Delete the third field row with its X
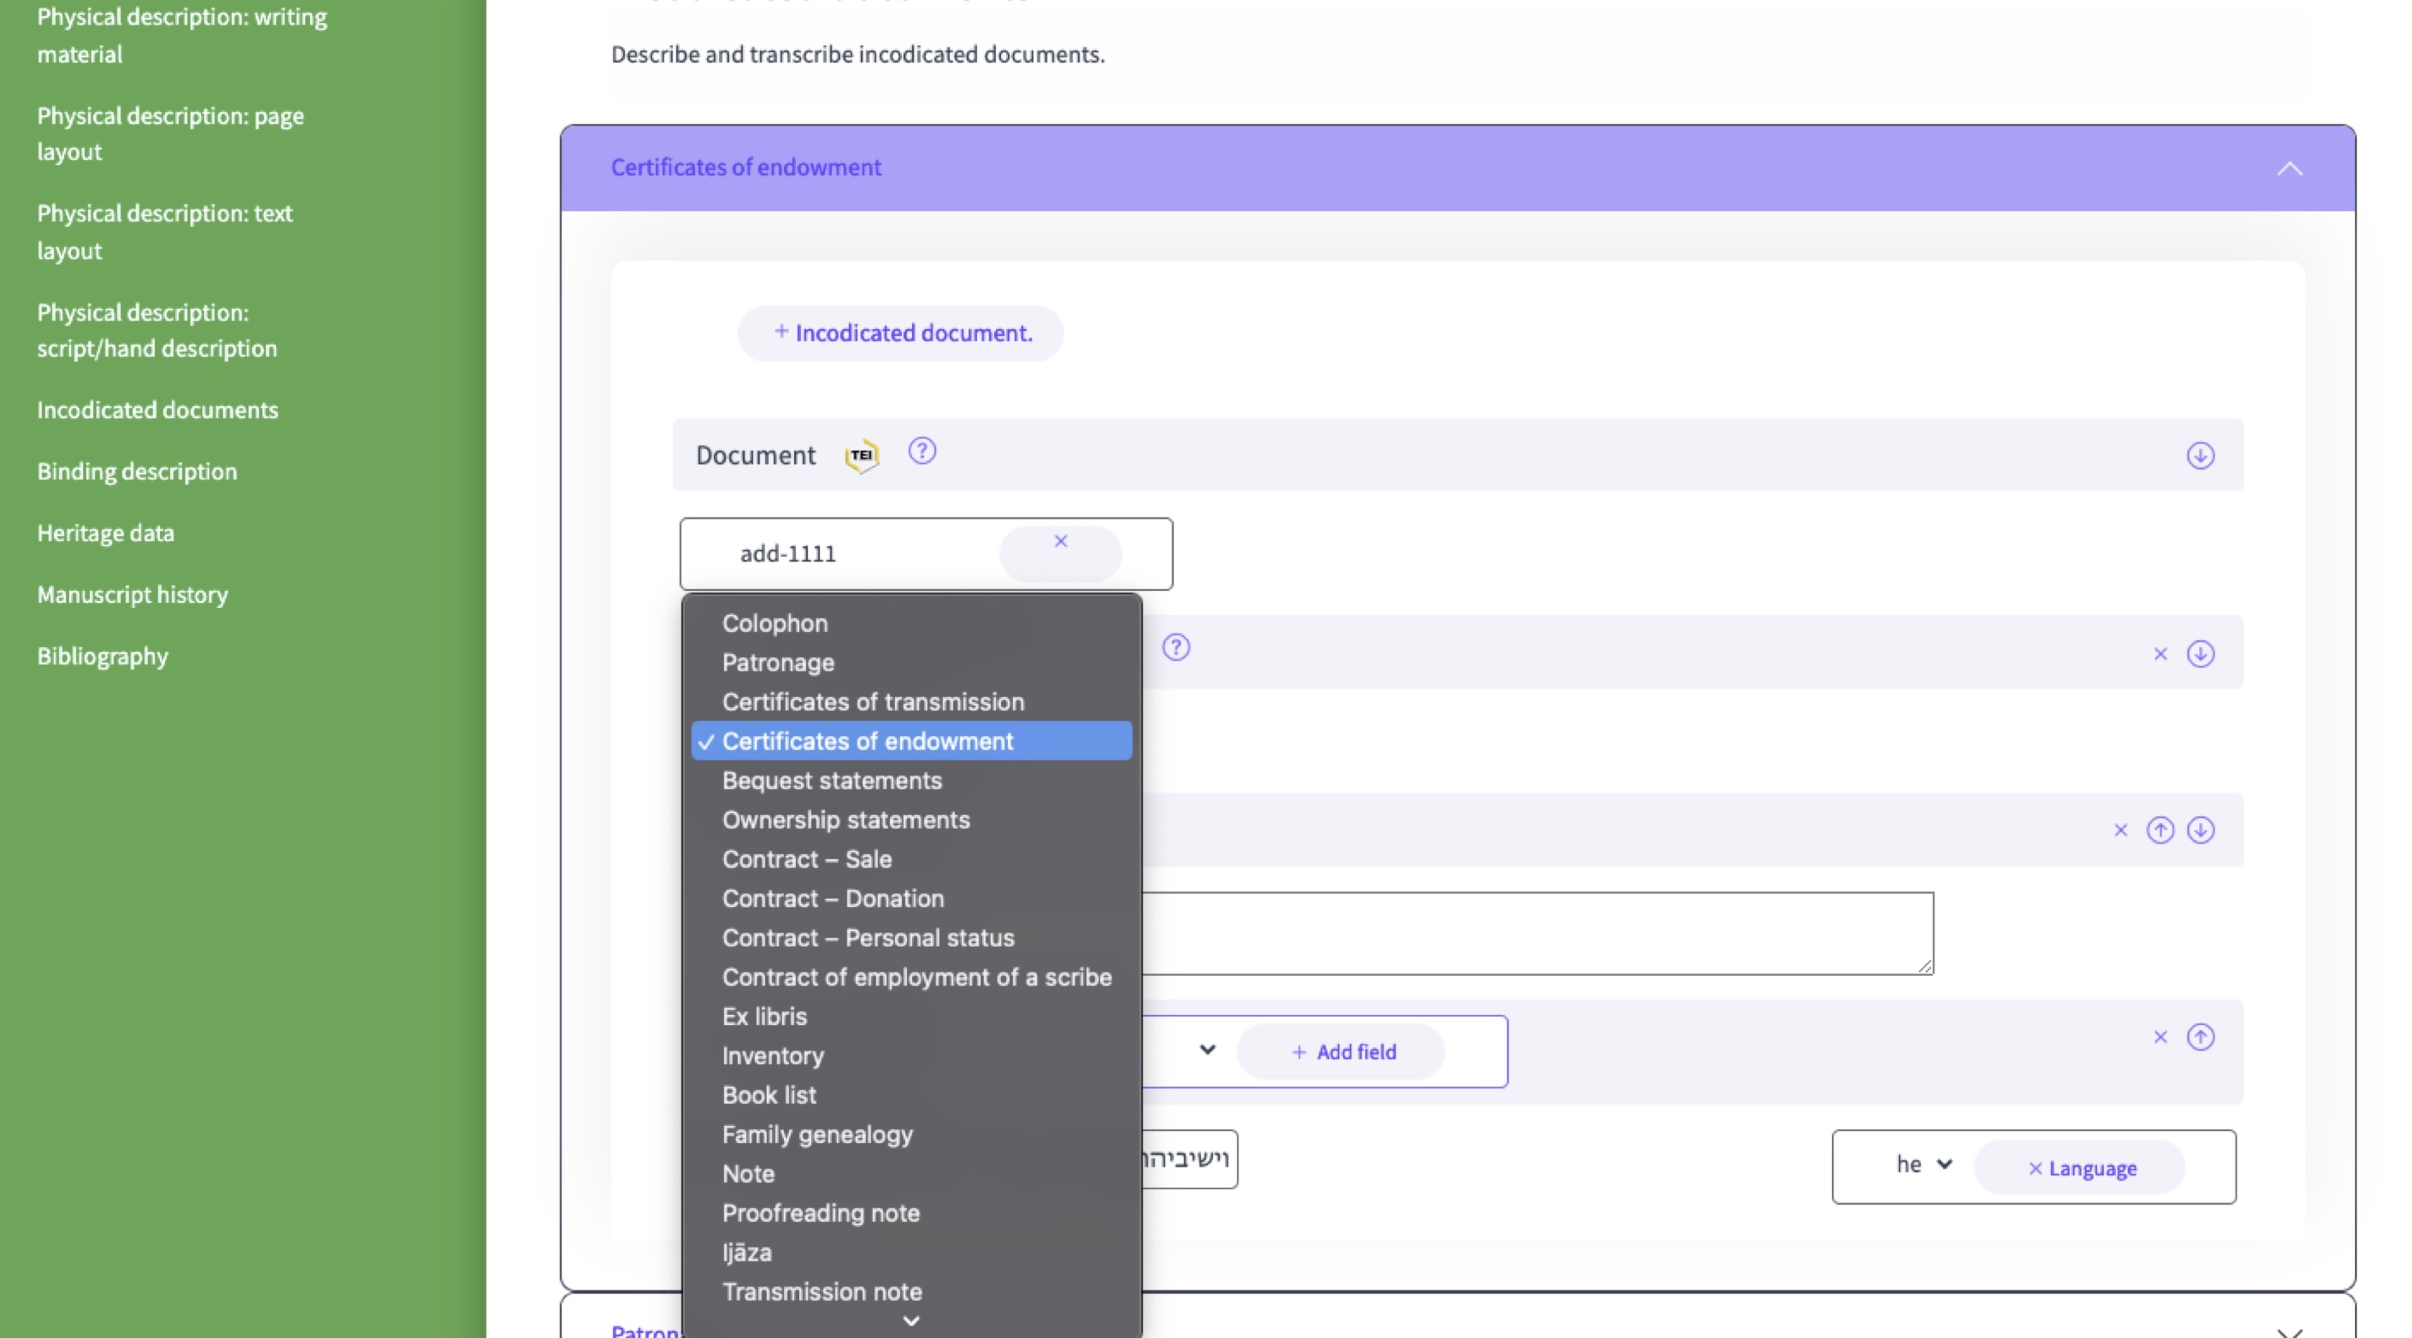 pyautogui.click(x=2121, y=830)
